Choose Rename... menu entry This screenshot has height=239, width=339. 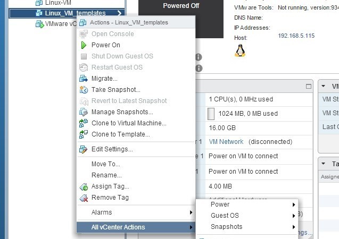click(x=136, y=175)
